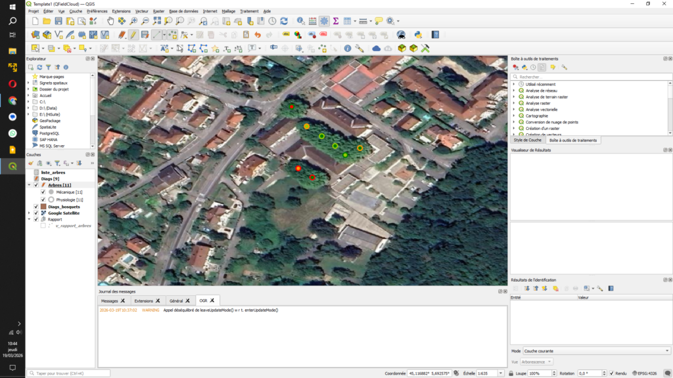Save the project with the floppy disk icon
The height and width of the screenshot is (378, 673).
58,21
